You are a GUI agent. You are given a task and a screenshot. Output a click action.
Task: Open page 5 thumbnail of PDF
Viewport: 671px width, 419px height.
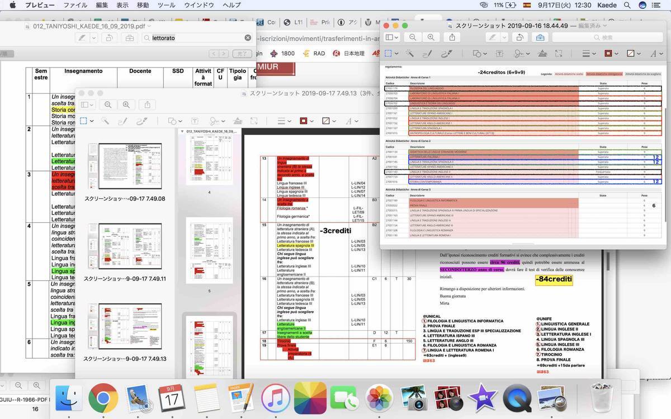click(x=210, y=251)
